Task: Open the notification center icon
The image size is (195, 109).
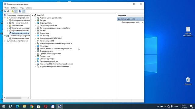Action: (192, 106)
